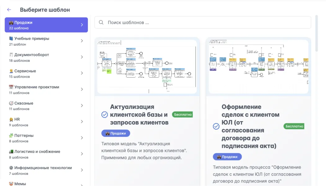Click the magnifier icon in the search bar

click(x=101, y=22)
